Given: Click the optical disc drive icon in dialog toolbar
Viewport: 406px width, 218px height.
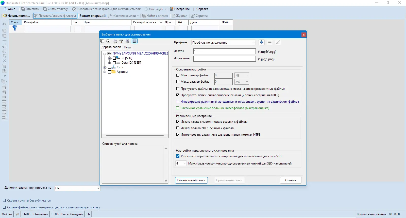Looking at the screenshot, I should pyautogui.click(x=115, y=41).
